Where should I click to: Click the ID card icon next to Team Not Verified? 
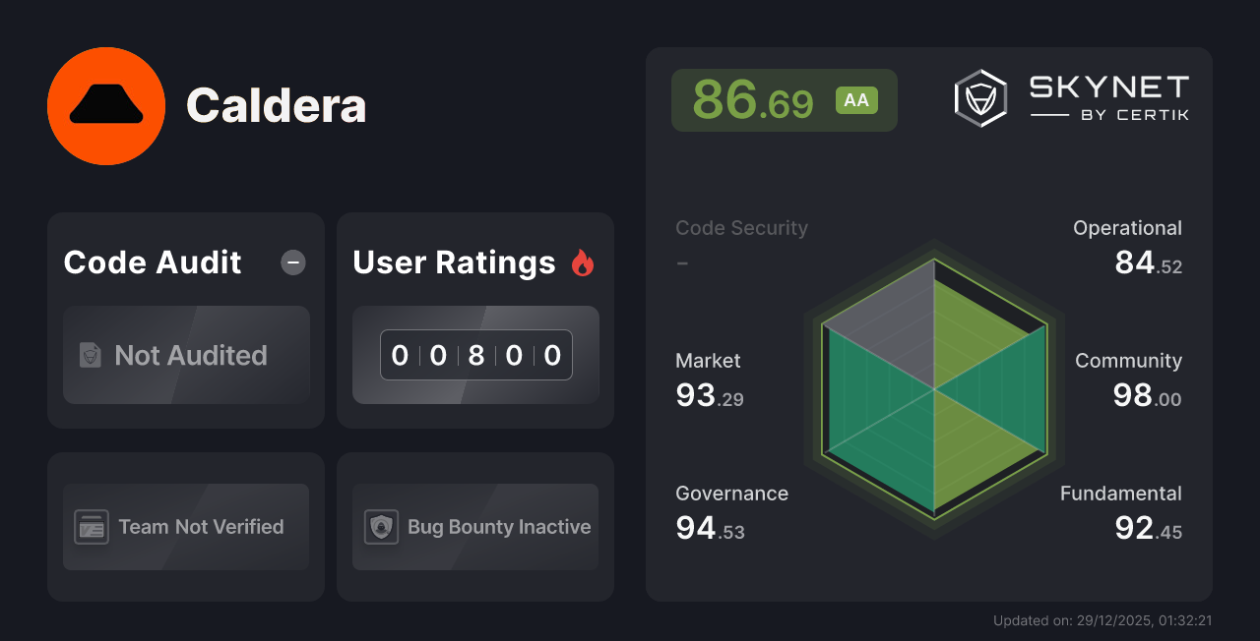click(93, 527)
